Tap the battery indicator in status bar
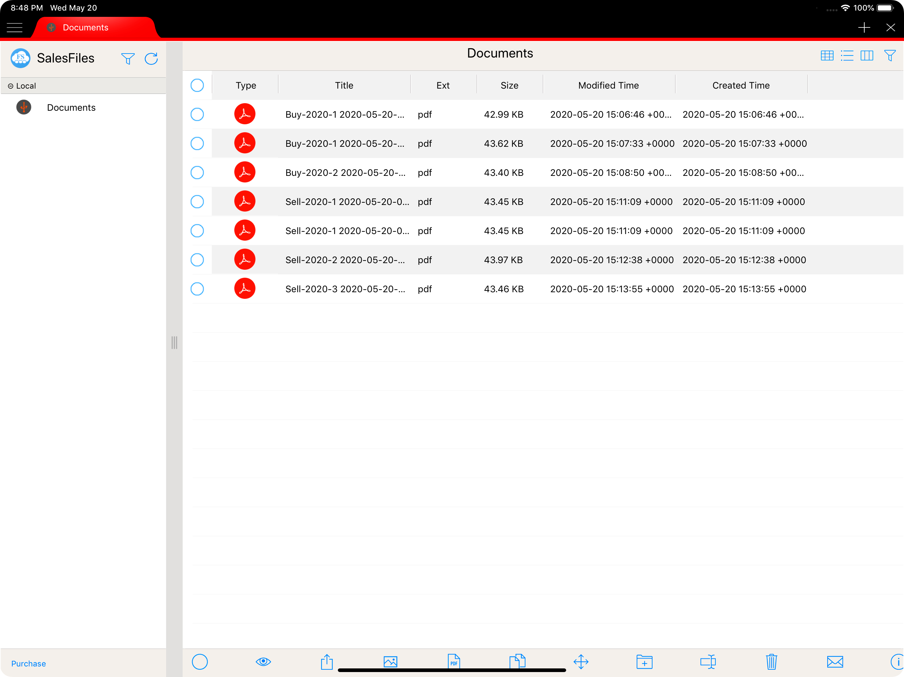The width and height of the screenshot is (904, 677). pos(885,8)
